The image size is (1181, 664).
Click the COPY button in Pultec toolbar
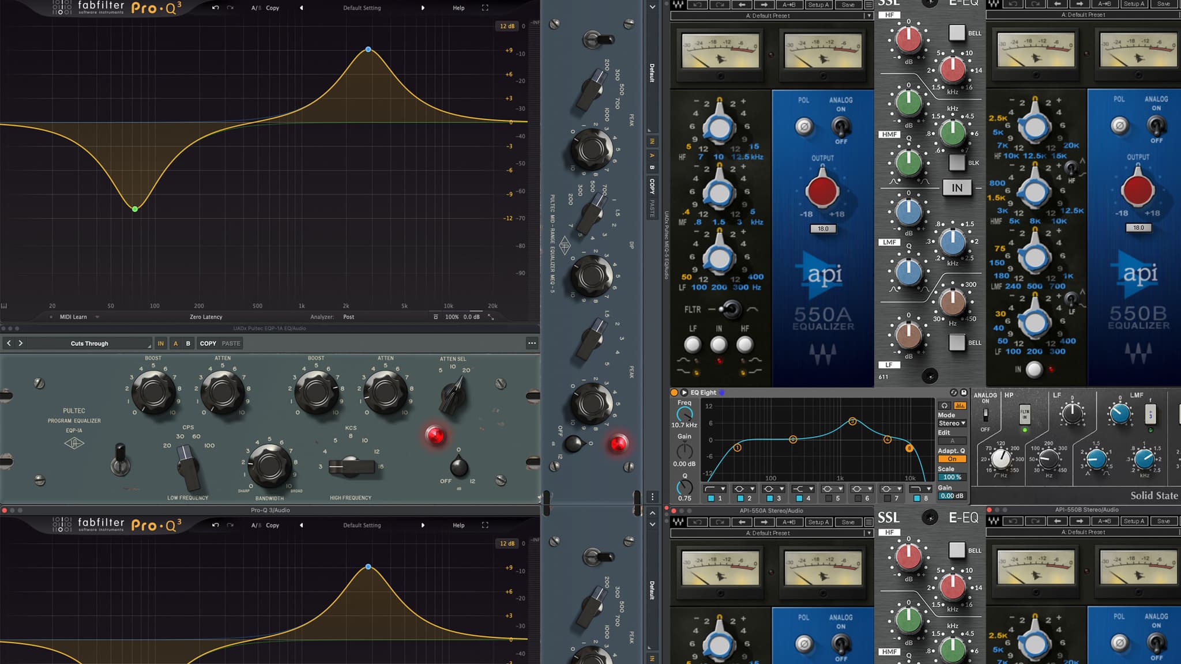tap(208, 344)
